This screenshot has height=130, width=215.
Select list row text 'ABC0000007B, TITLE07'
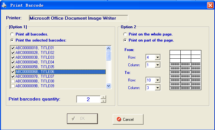[35, 76]
